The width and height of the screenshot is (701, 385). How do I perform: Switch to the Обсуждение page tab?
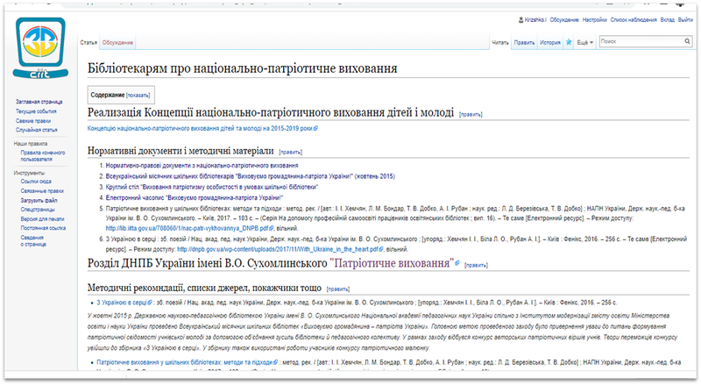[x=117, y=42]
